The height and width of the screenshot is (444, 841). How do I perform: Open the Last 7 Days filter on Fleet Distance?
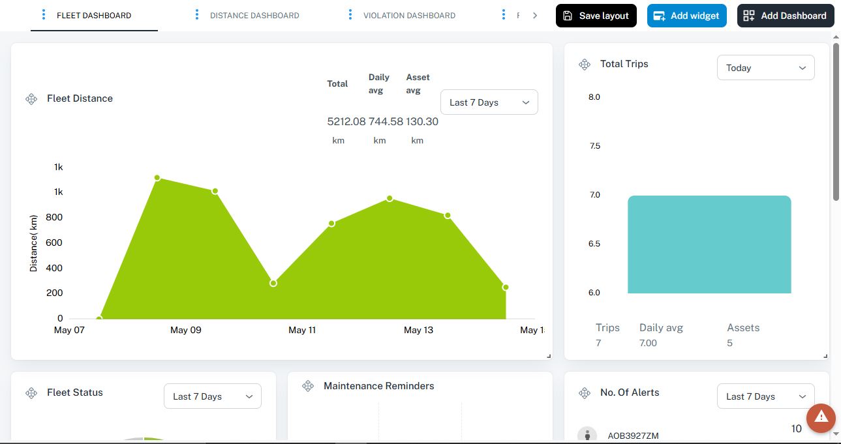489,102
